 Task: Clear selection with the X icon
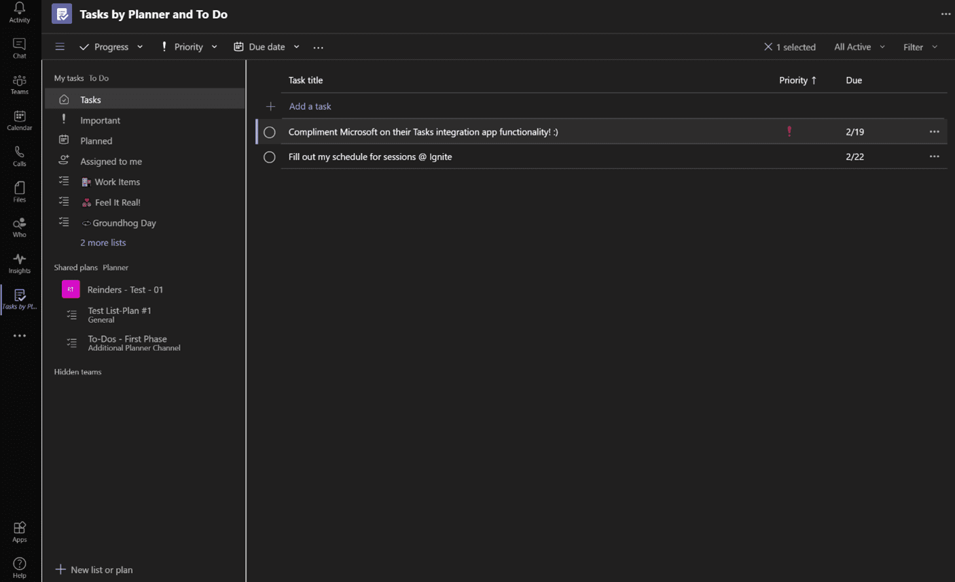(x=768, y=47)
